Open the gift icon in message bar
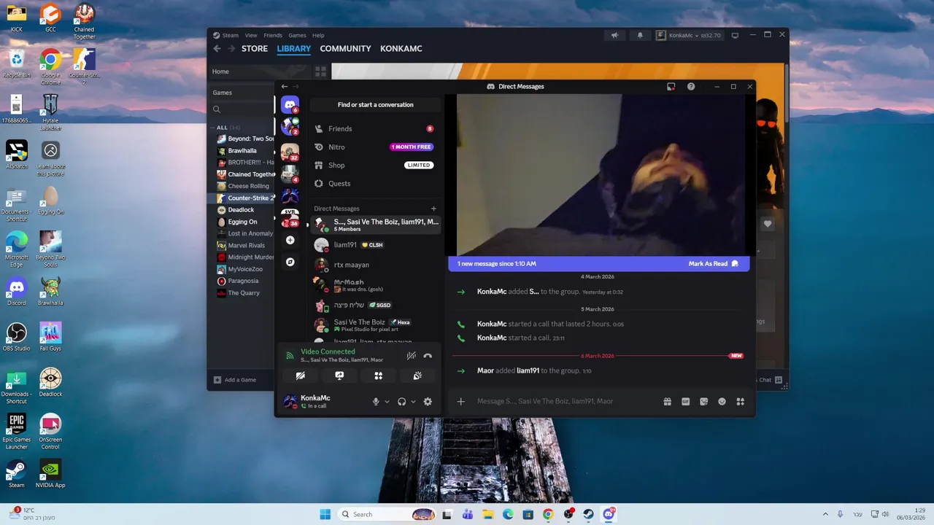Screen dimensions: 934x525 [667, 401]
